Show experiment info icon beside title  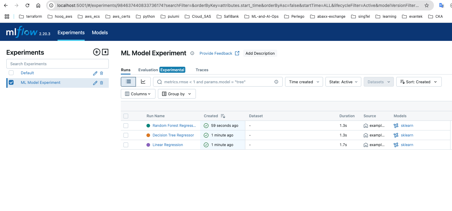(192, 53)
